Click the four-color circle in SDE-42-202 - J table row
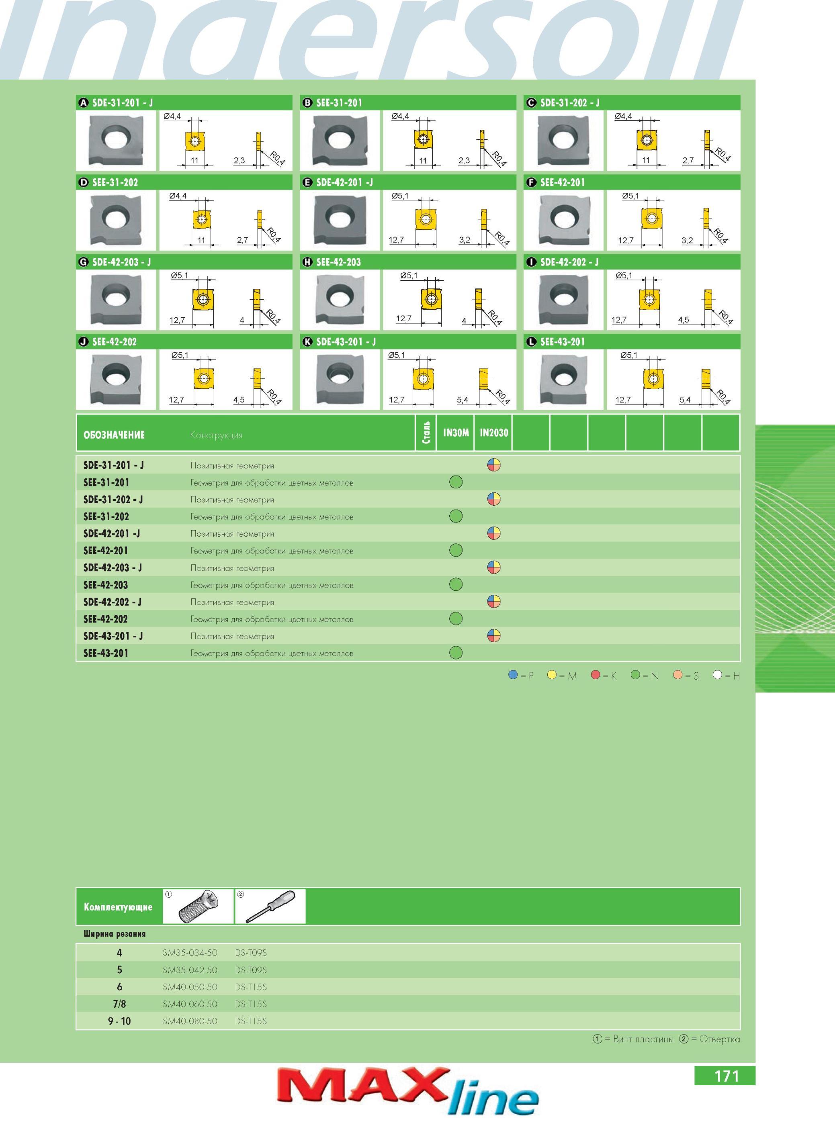 click(494, 602)
